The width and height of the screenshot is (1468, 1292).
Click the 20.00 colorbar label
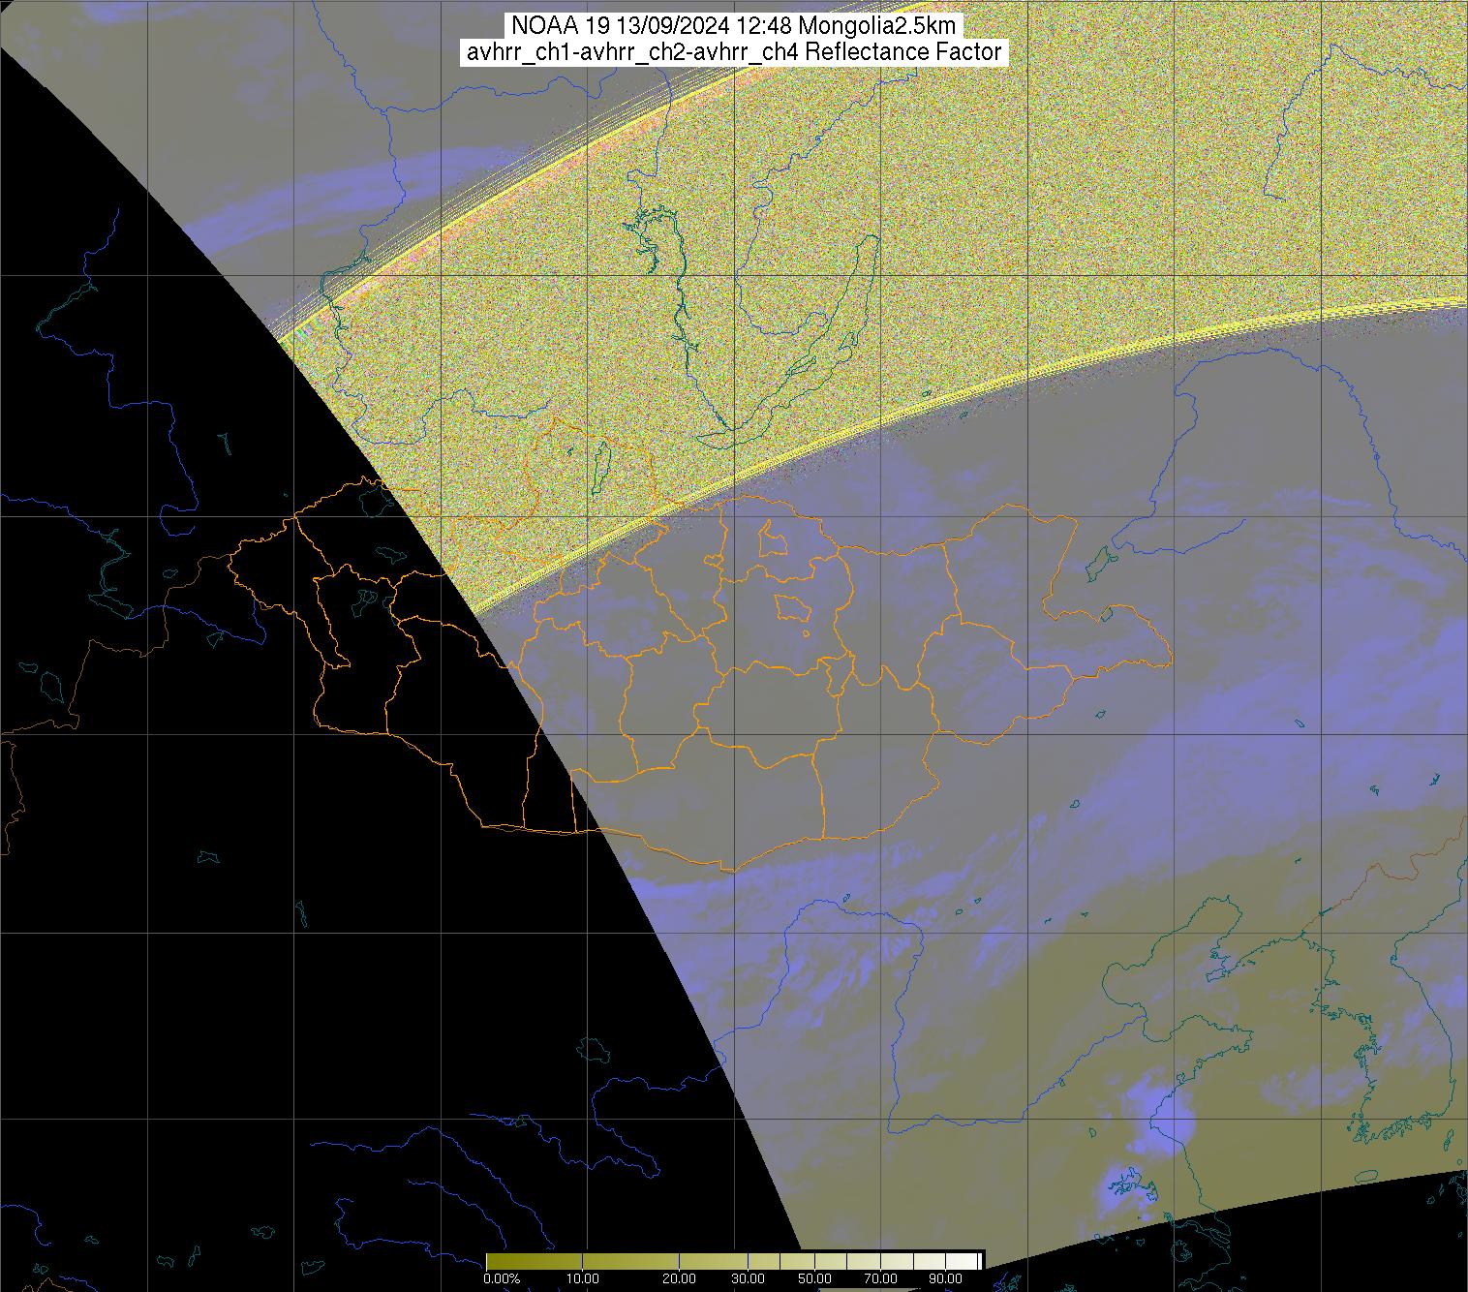pos(679,1278)
